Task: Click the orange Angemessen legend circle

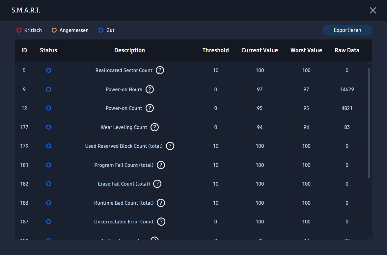Action: 54,30
